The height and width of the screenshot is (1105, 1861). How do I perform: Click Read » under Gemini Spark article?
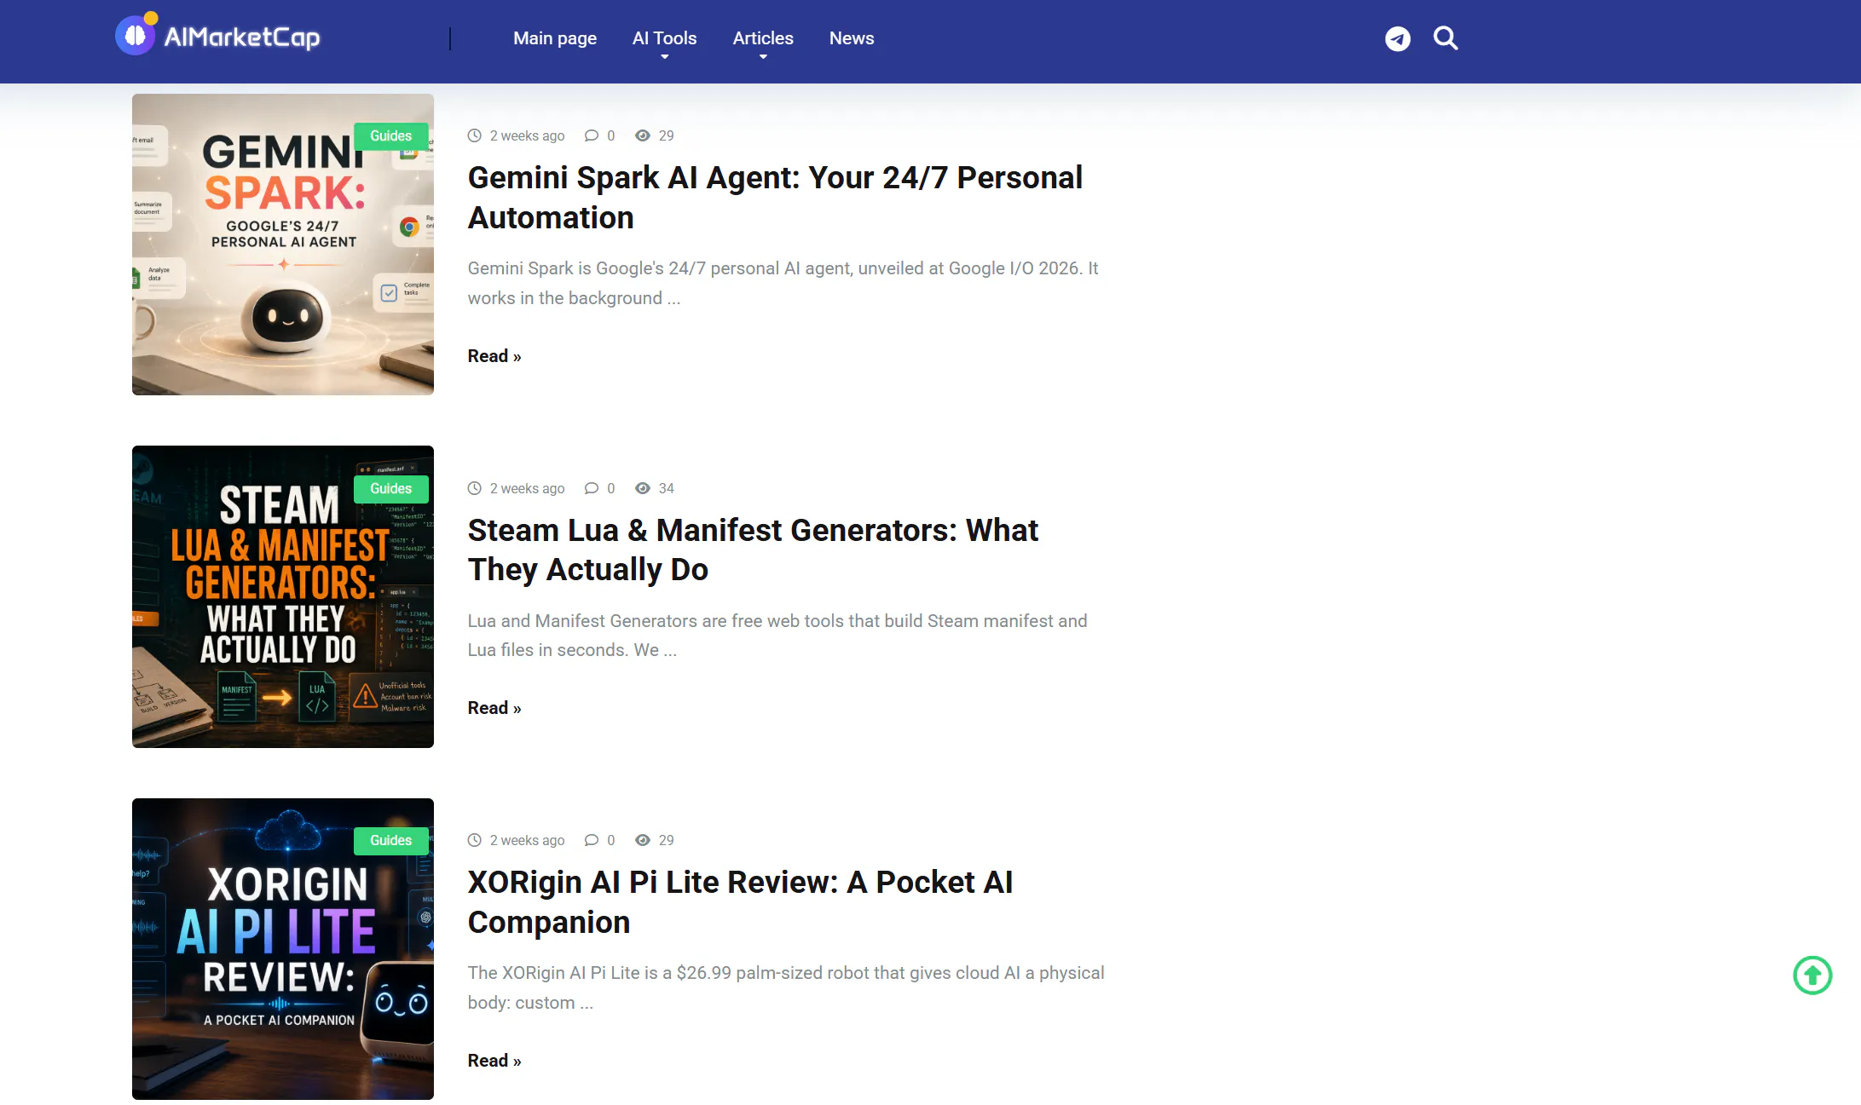pyautogui.click(x=494, y=356)
